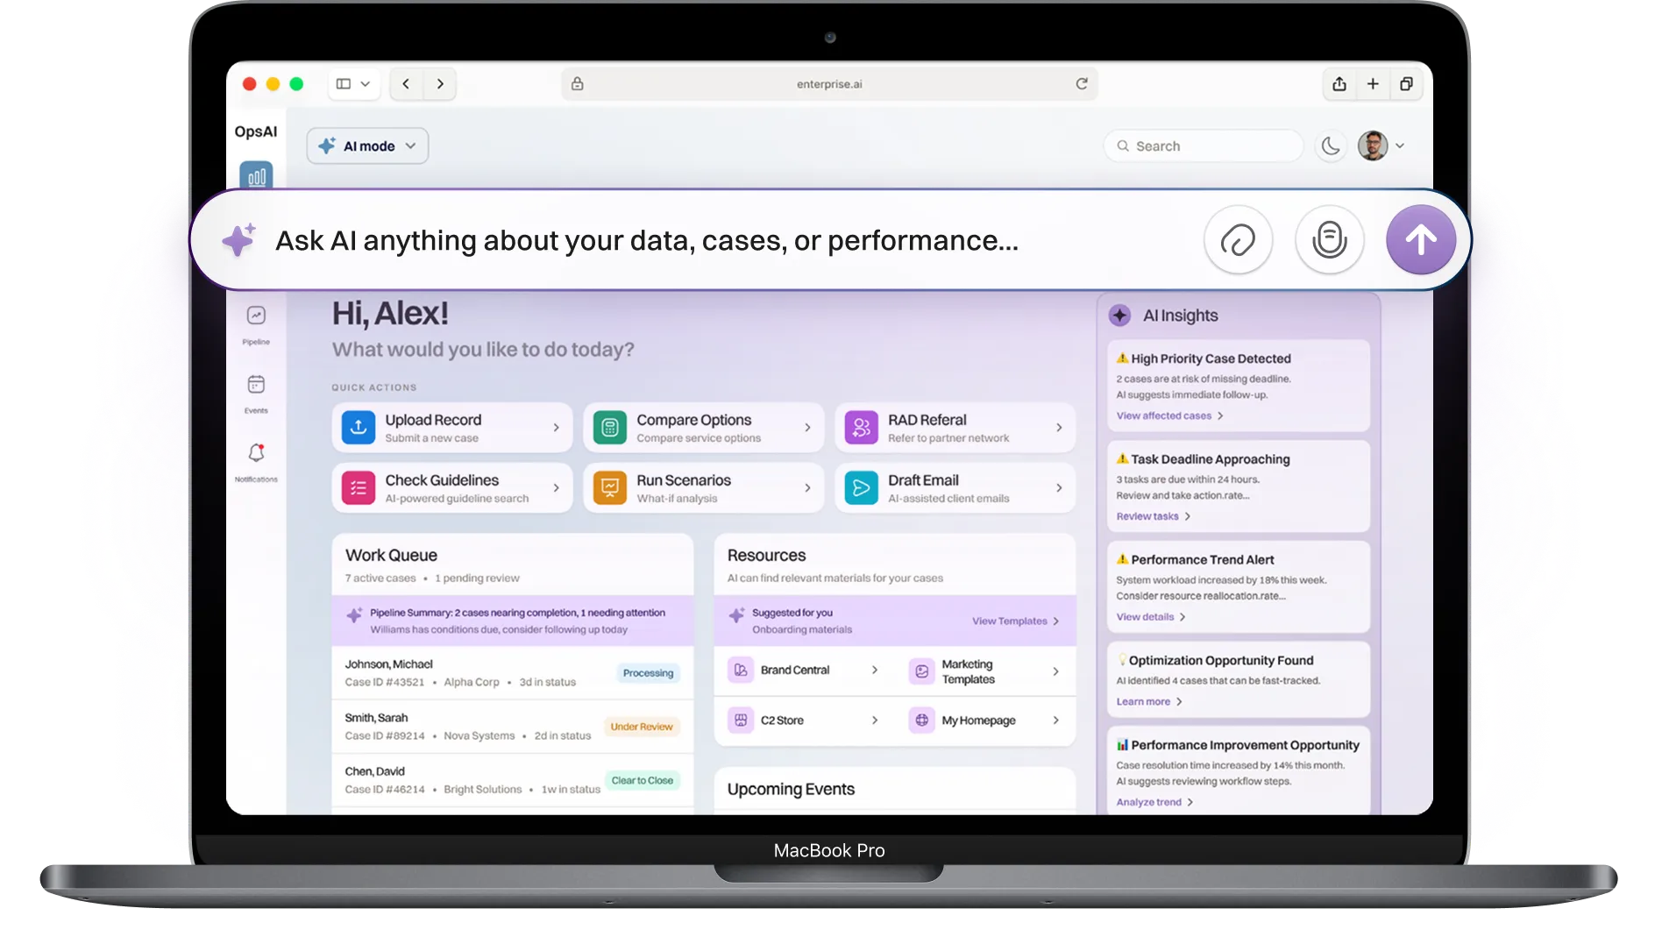Image resolution: width=1662 pixels, height=951 pixels.
Task: Expand the profile avatar menu
Action: [x=1380, y=145]
